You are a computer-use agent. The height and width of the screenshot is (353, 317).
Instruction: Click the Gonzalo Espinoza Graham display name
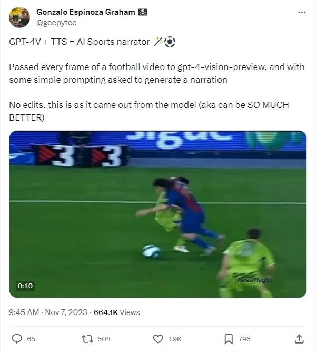(x=86, y=12)
